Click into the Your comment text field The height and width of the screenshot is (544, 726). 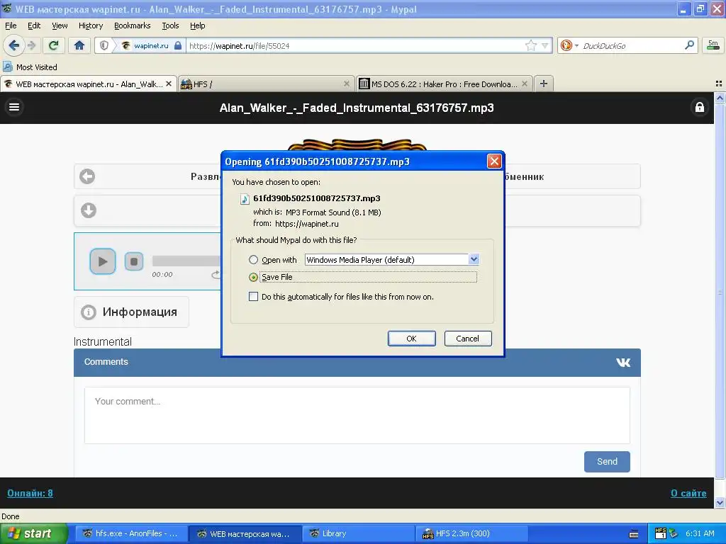pyautogui.click(x=357, y=415)
